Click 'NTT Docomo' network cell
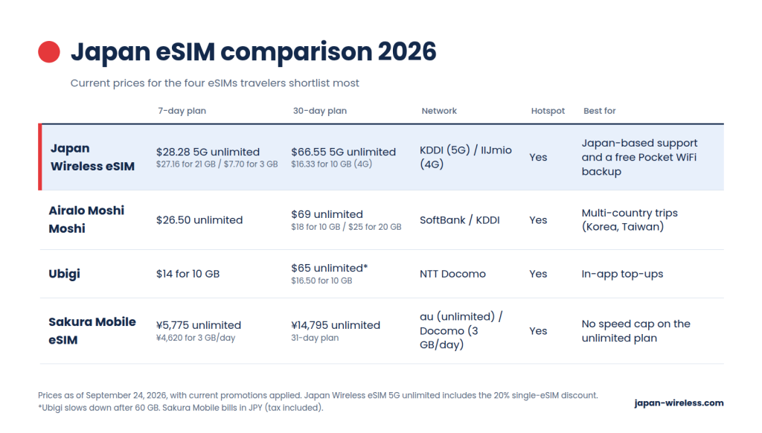The height and width of the screenshot is (433, 762). pyautogui.click(x=452, y=274)
